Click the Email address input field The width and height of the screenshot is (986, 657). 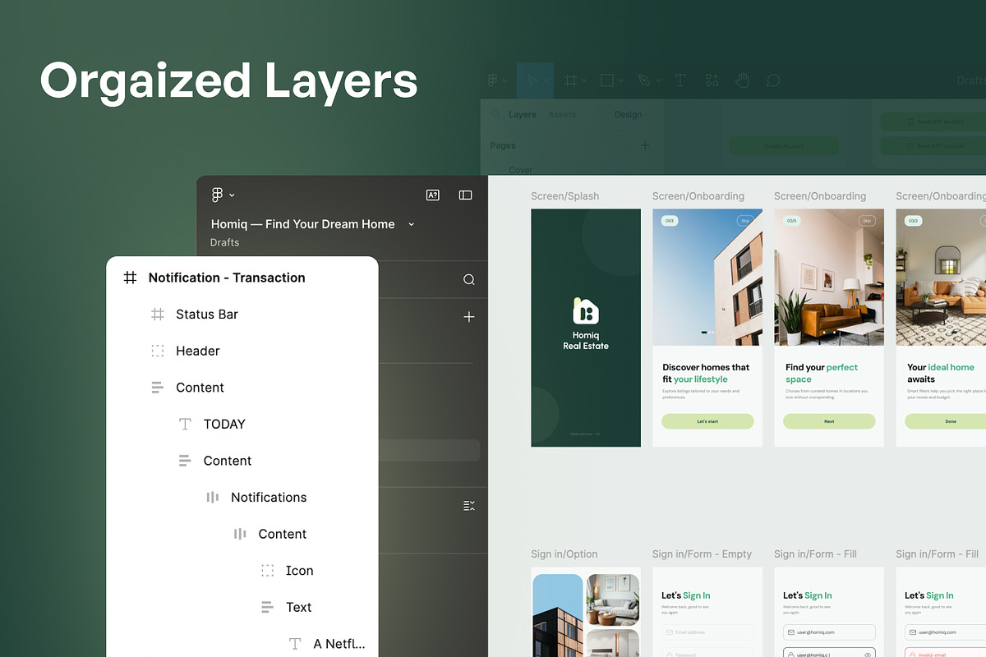(x=707, y=632)
